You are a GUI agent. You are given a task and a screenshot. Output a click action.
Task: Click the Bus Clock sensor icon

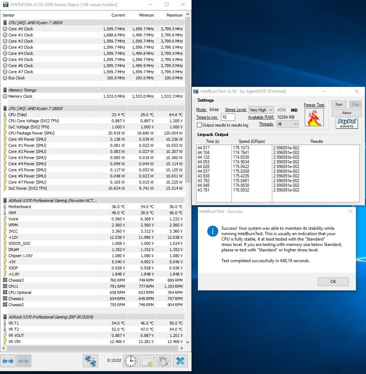pyautogui.click(x=5, y=78)
